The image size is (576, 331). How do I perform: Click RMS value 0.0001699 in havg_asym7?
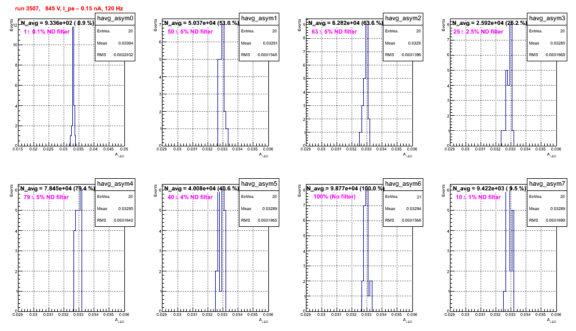click(x=555, y=220)
